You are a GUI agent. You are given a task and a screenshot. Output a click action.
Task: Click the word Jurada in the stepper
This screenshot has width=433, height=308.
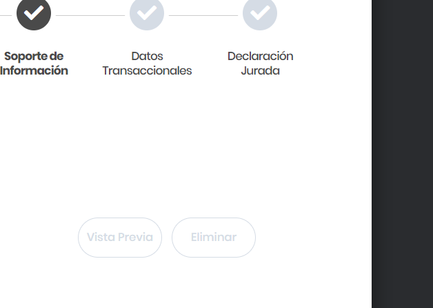pos(260,70)
